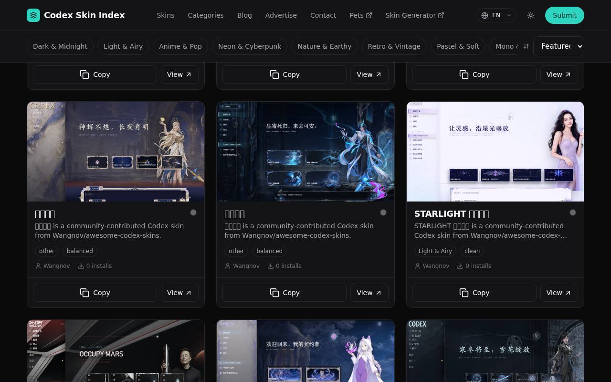Click the user icon on 生寄死归 card
The image size is (611, 382).
(x=228, y=266)
